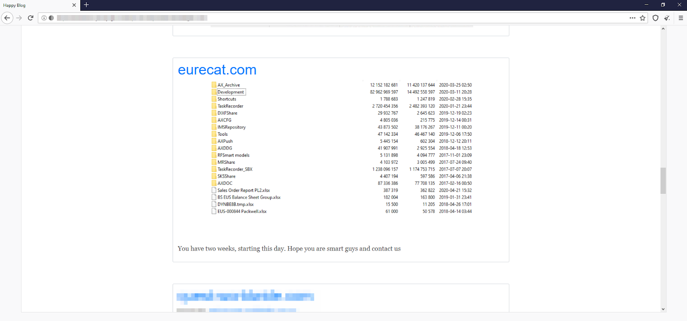Click the SKSShare folder icon
The height and width of the screenshot is (321, 687).
click(214, 176)
